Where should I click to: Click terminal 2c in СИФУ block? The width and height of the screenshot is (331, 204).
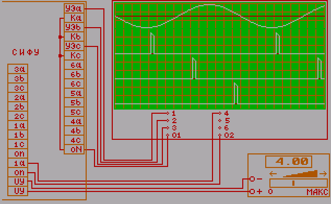click(18, 116)
